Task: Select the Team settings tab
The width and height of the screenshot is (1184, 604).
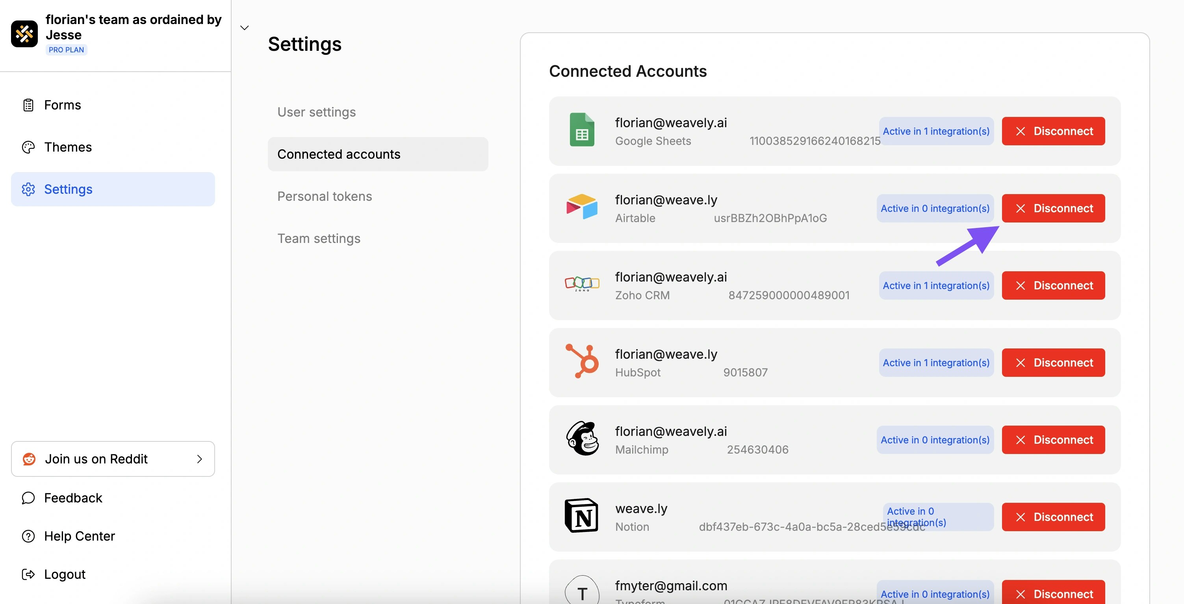Action: (x=319, y=238)
